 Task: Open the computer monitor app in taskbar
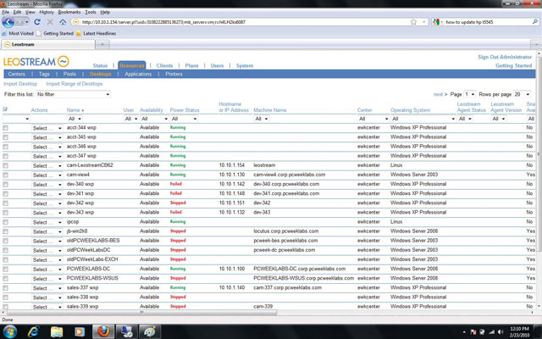126,331
